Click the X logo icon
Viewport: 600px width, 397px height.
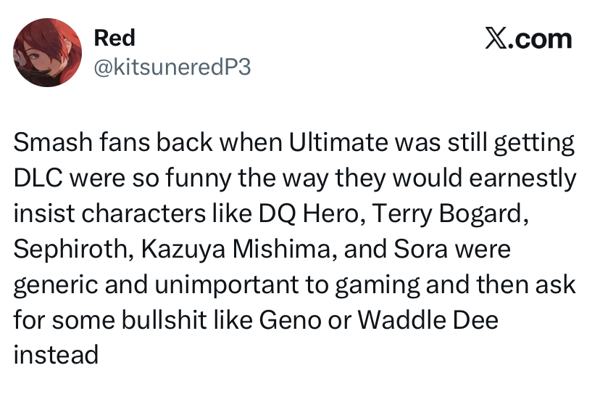[x=496, y=38]
